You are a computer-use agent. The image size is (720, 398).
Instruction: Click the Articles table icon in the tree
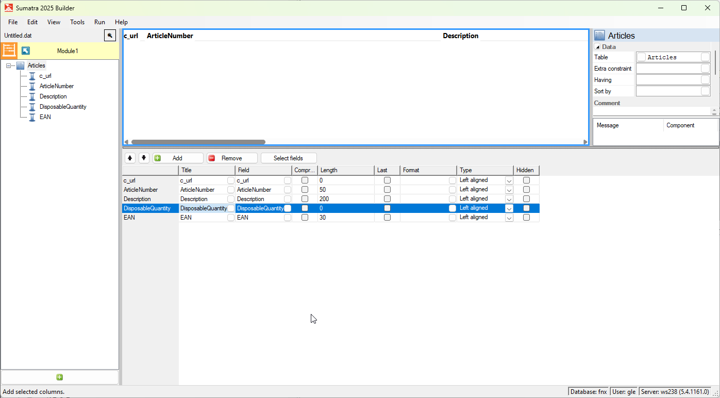(x=21, y=65)
